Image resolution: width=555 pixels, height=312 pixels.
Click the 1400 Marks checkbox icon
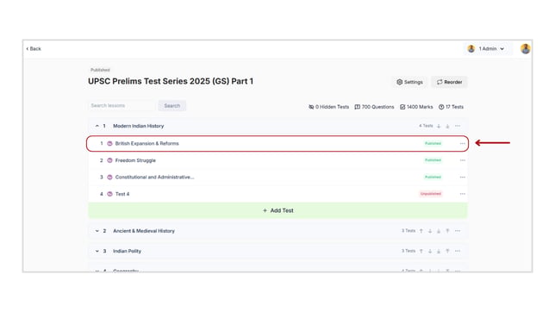[402, 107]
